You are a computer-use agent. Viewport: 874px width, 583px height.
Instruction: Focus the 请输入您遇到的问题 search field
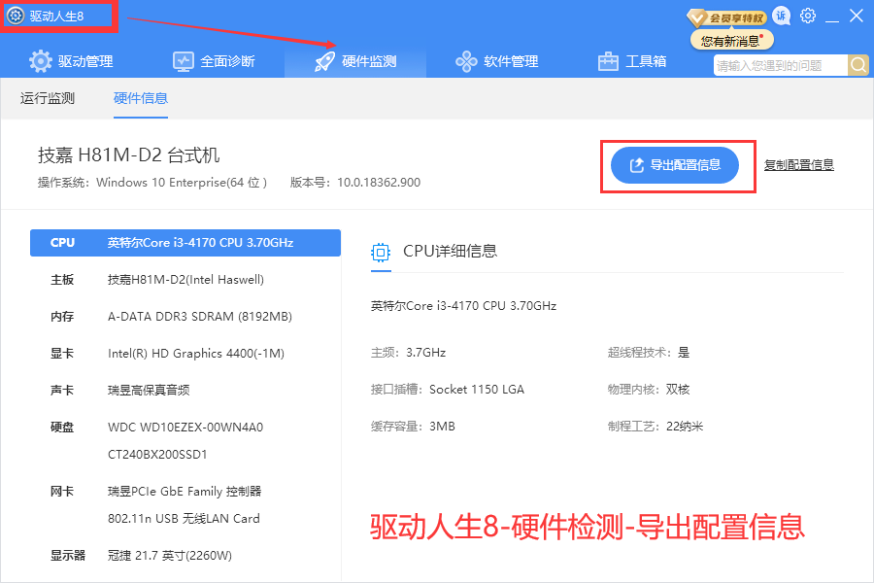pyautogui.click(x=781, y=65)
